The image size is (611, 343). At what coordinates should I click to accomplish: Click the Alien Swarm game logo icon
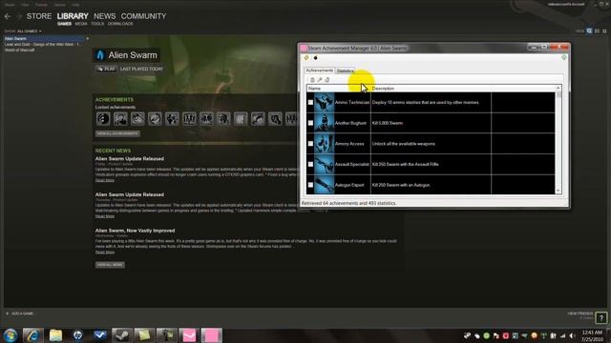coord(100,55)
